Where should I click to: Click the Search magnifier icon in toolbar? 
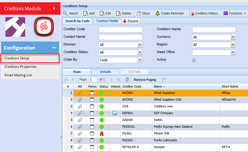[65, 13]
